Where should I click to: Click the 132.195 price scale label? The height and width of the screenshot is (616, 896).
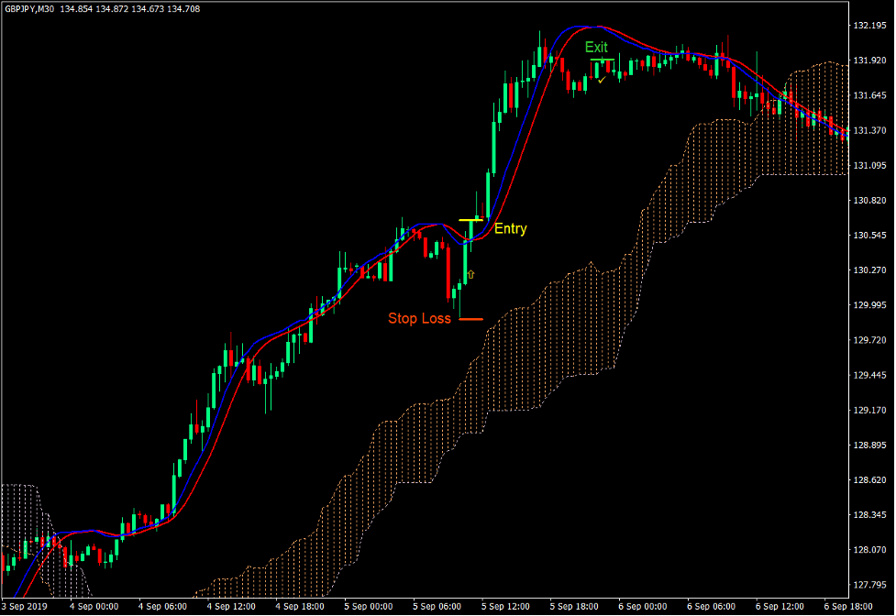click(871, 24)
